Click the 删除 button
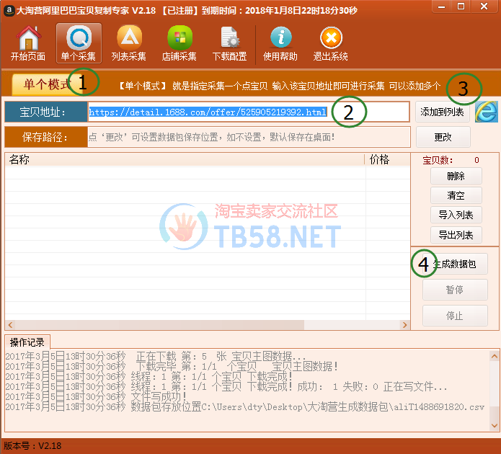501x454 pixels. coord(456,176)
